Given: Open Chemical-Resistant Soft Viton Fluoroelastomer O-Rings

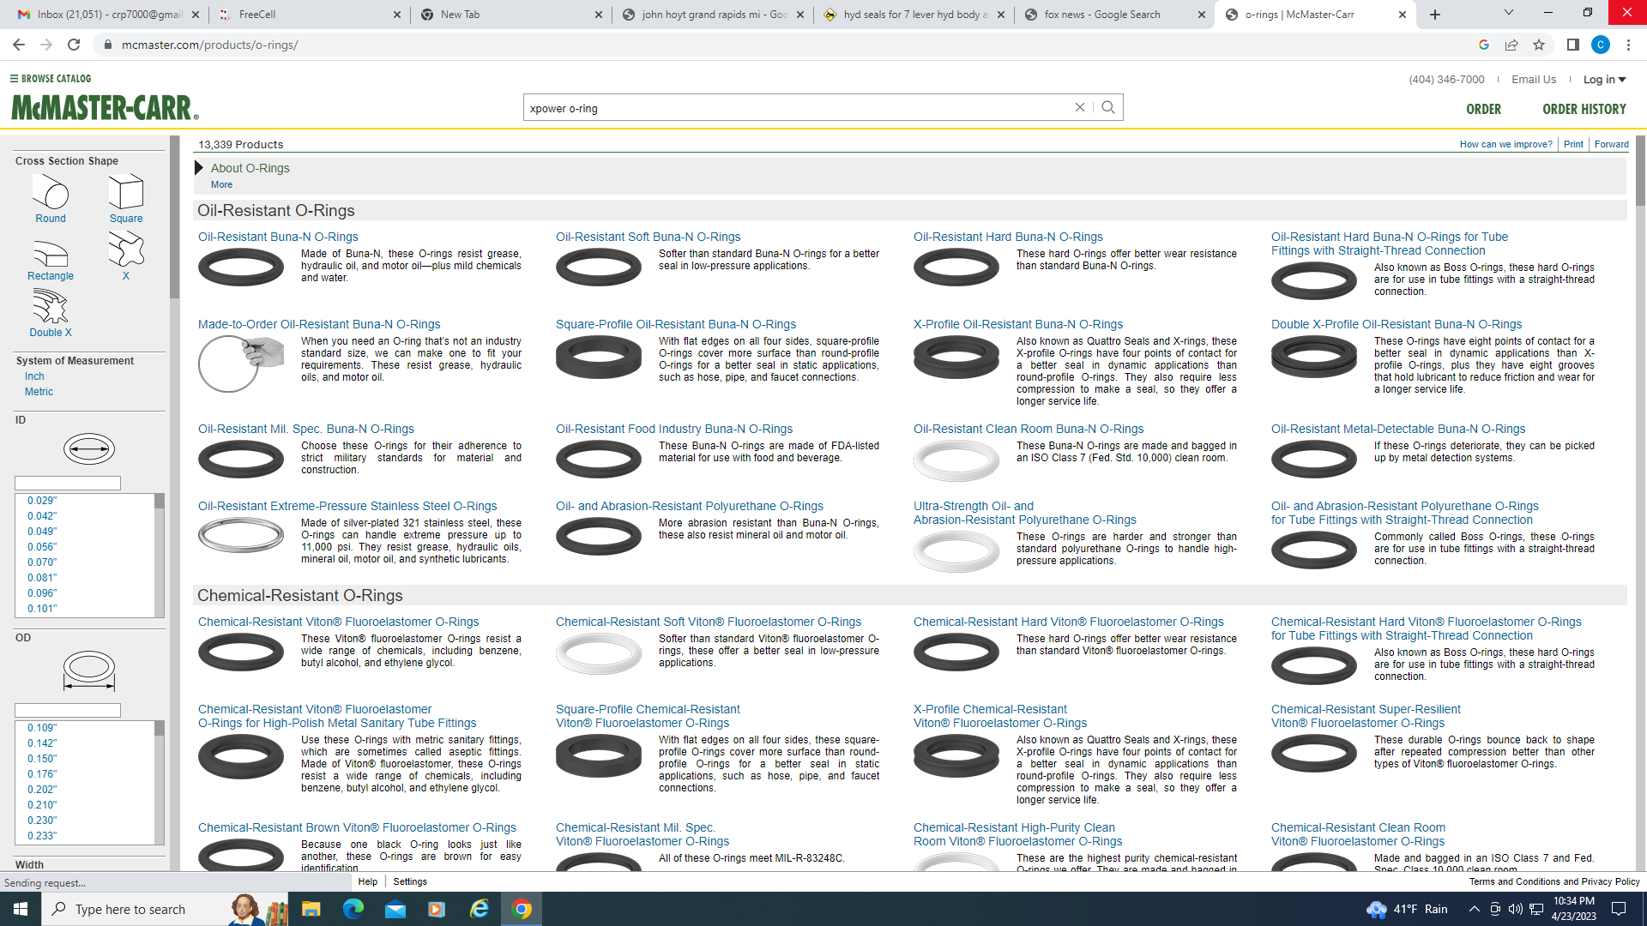Looking at the screenshot, I should tap(708, 622).
